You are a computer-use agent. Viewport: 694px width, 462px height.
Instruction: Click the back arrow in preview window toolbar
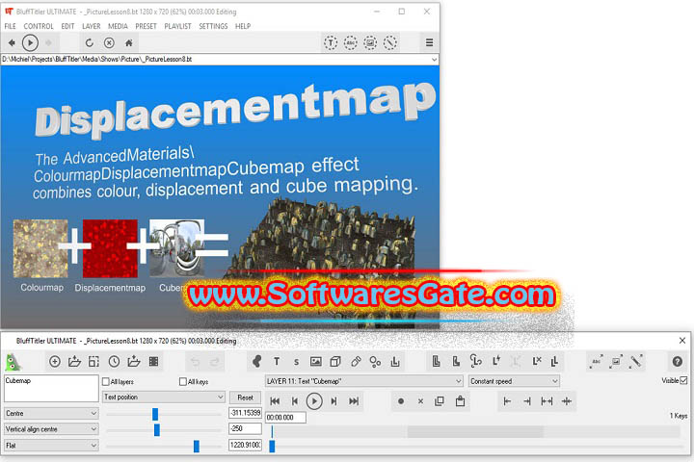pyautogui.click(x=12, y=43)
